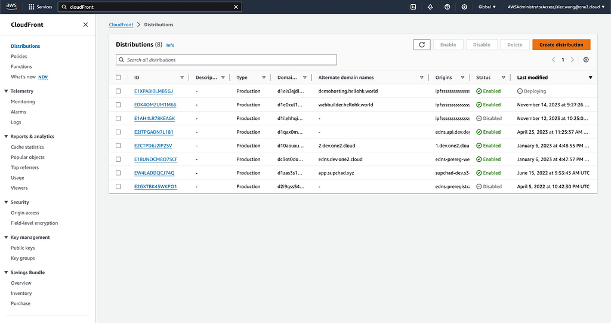Viewport: 611px width, 323px height.
Task: Focus the top AWS console search box
Action: pyautogui.click(x=150, y=7)
